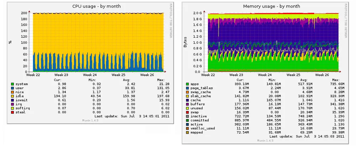The image size is (356, 149).
Task: Click the green apps legend swatch
Action: (187, 84)
